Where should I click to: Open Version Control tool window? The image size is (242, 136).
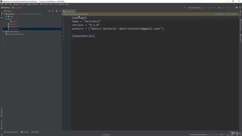click(11, 132)
